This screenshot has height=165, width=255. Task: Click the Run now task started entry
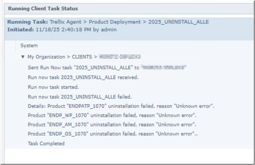coord(53,87)
